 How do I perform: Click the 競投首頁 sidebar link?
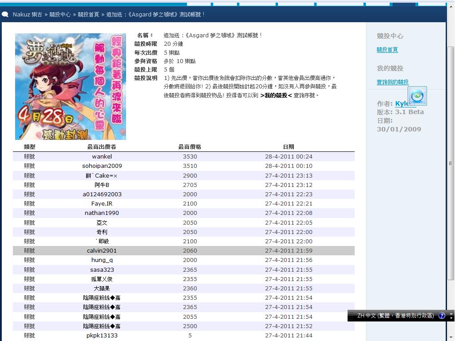click(387, 50)
